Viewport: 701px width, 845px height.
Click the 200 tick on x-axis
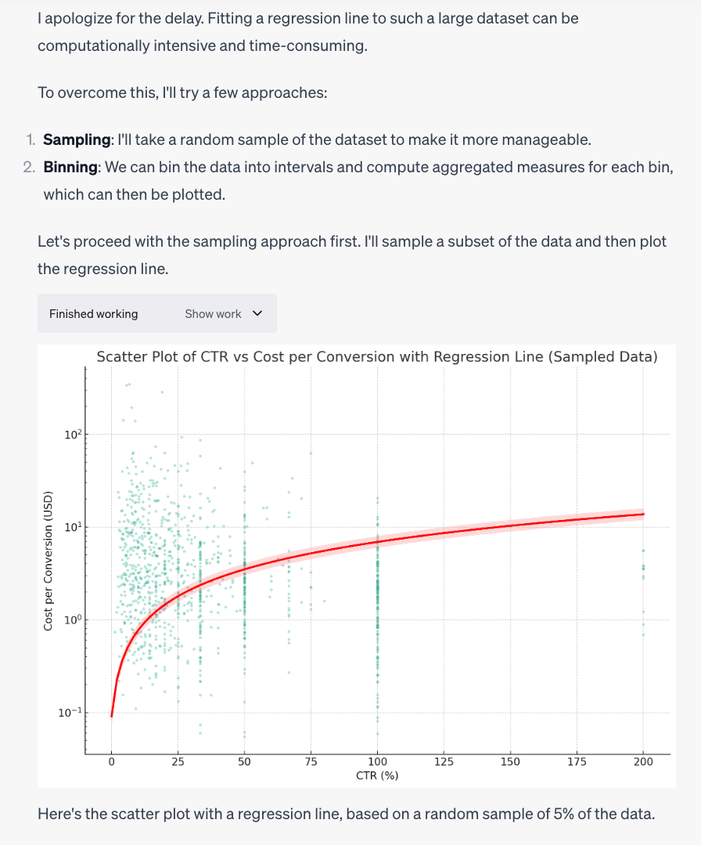[x=643, y=762]
